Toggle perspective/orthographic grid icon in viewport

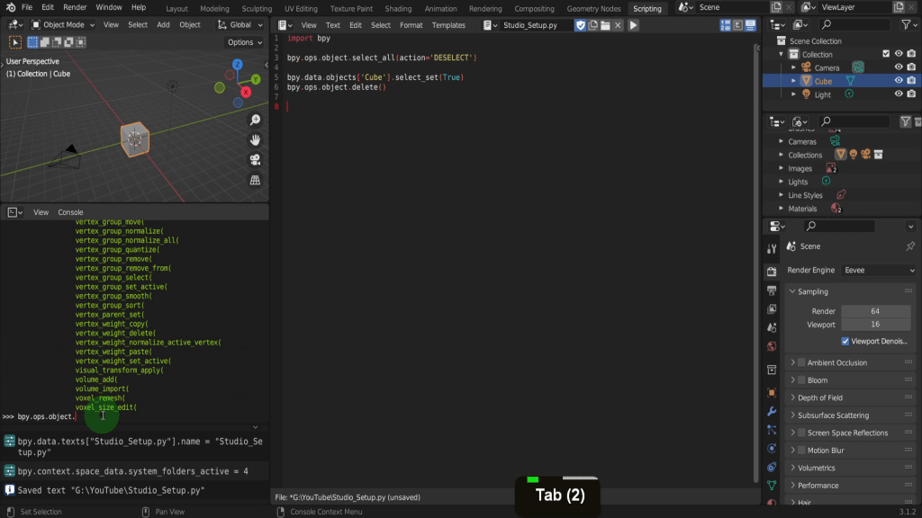point(256,180)
